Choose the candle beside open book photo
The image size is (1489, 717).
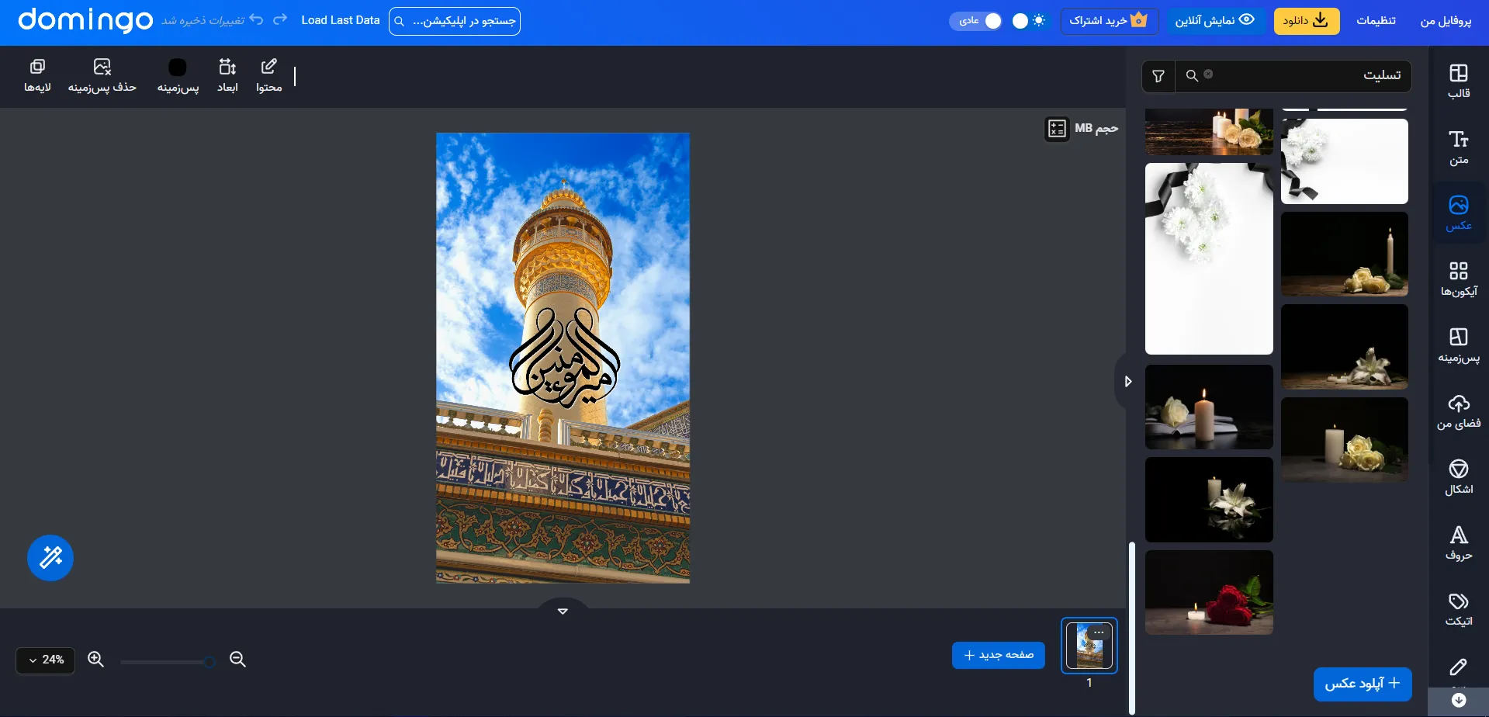(1209, 407)
